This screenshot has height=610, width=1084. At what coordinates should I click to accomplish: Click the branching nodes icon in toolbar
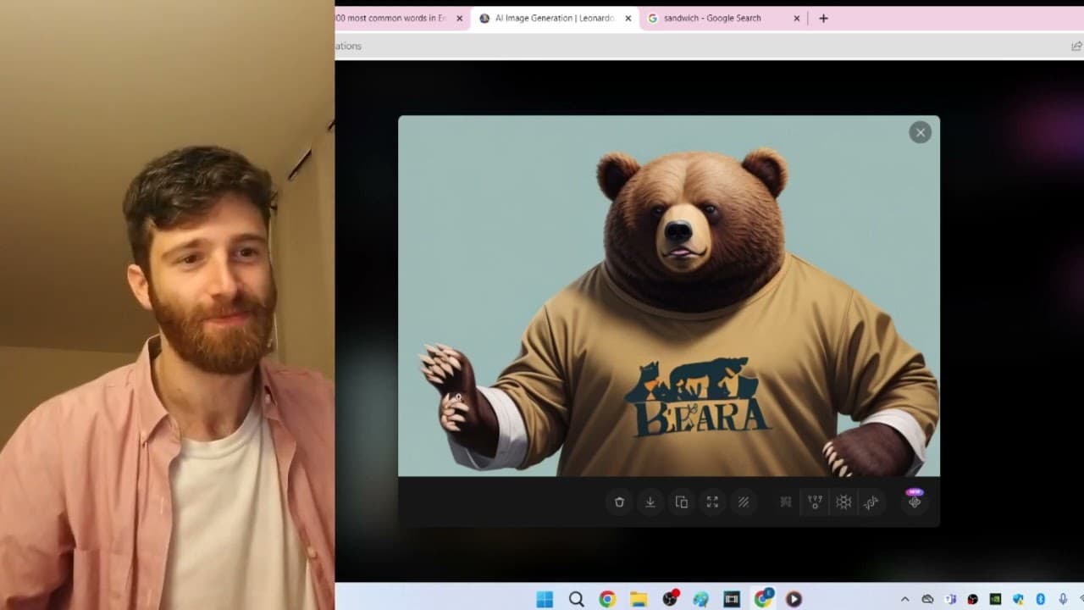815,502
